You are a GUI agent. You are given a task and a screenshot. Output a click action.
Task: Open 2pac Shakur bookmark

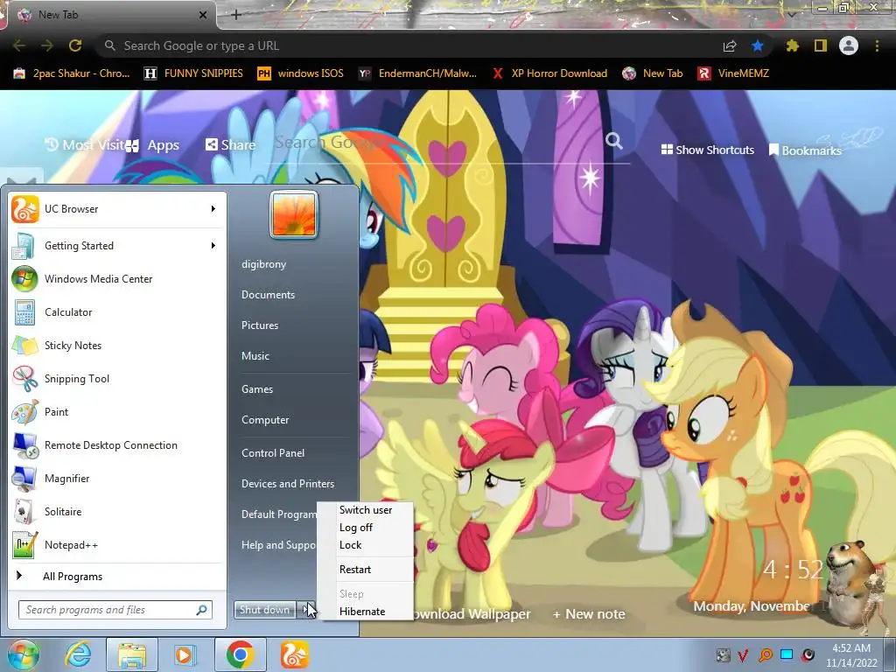click(72, 73)
